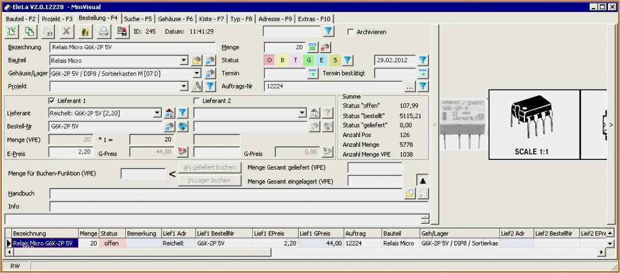
Task: Expand the Lieferant 2 supplier dropdown
Action: click(x=303, y=114)
